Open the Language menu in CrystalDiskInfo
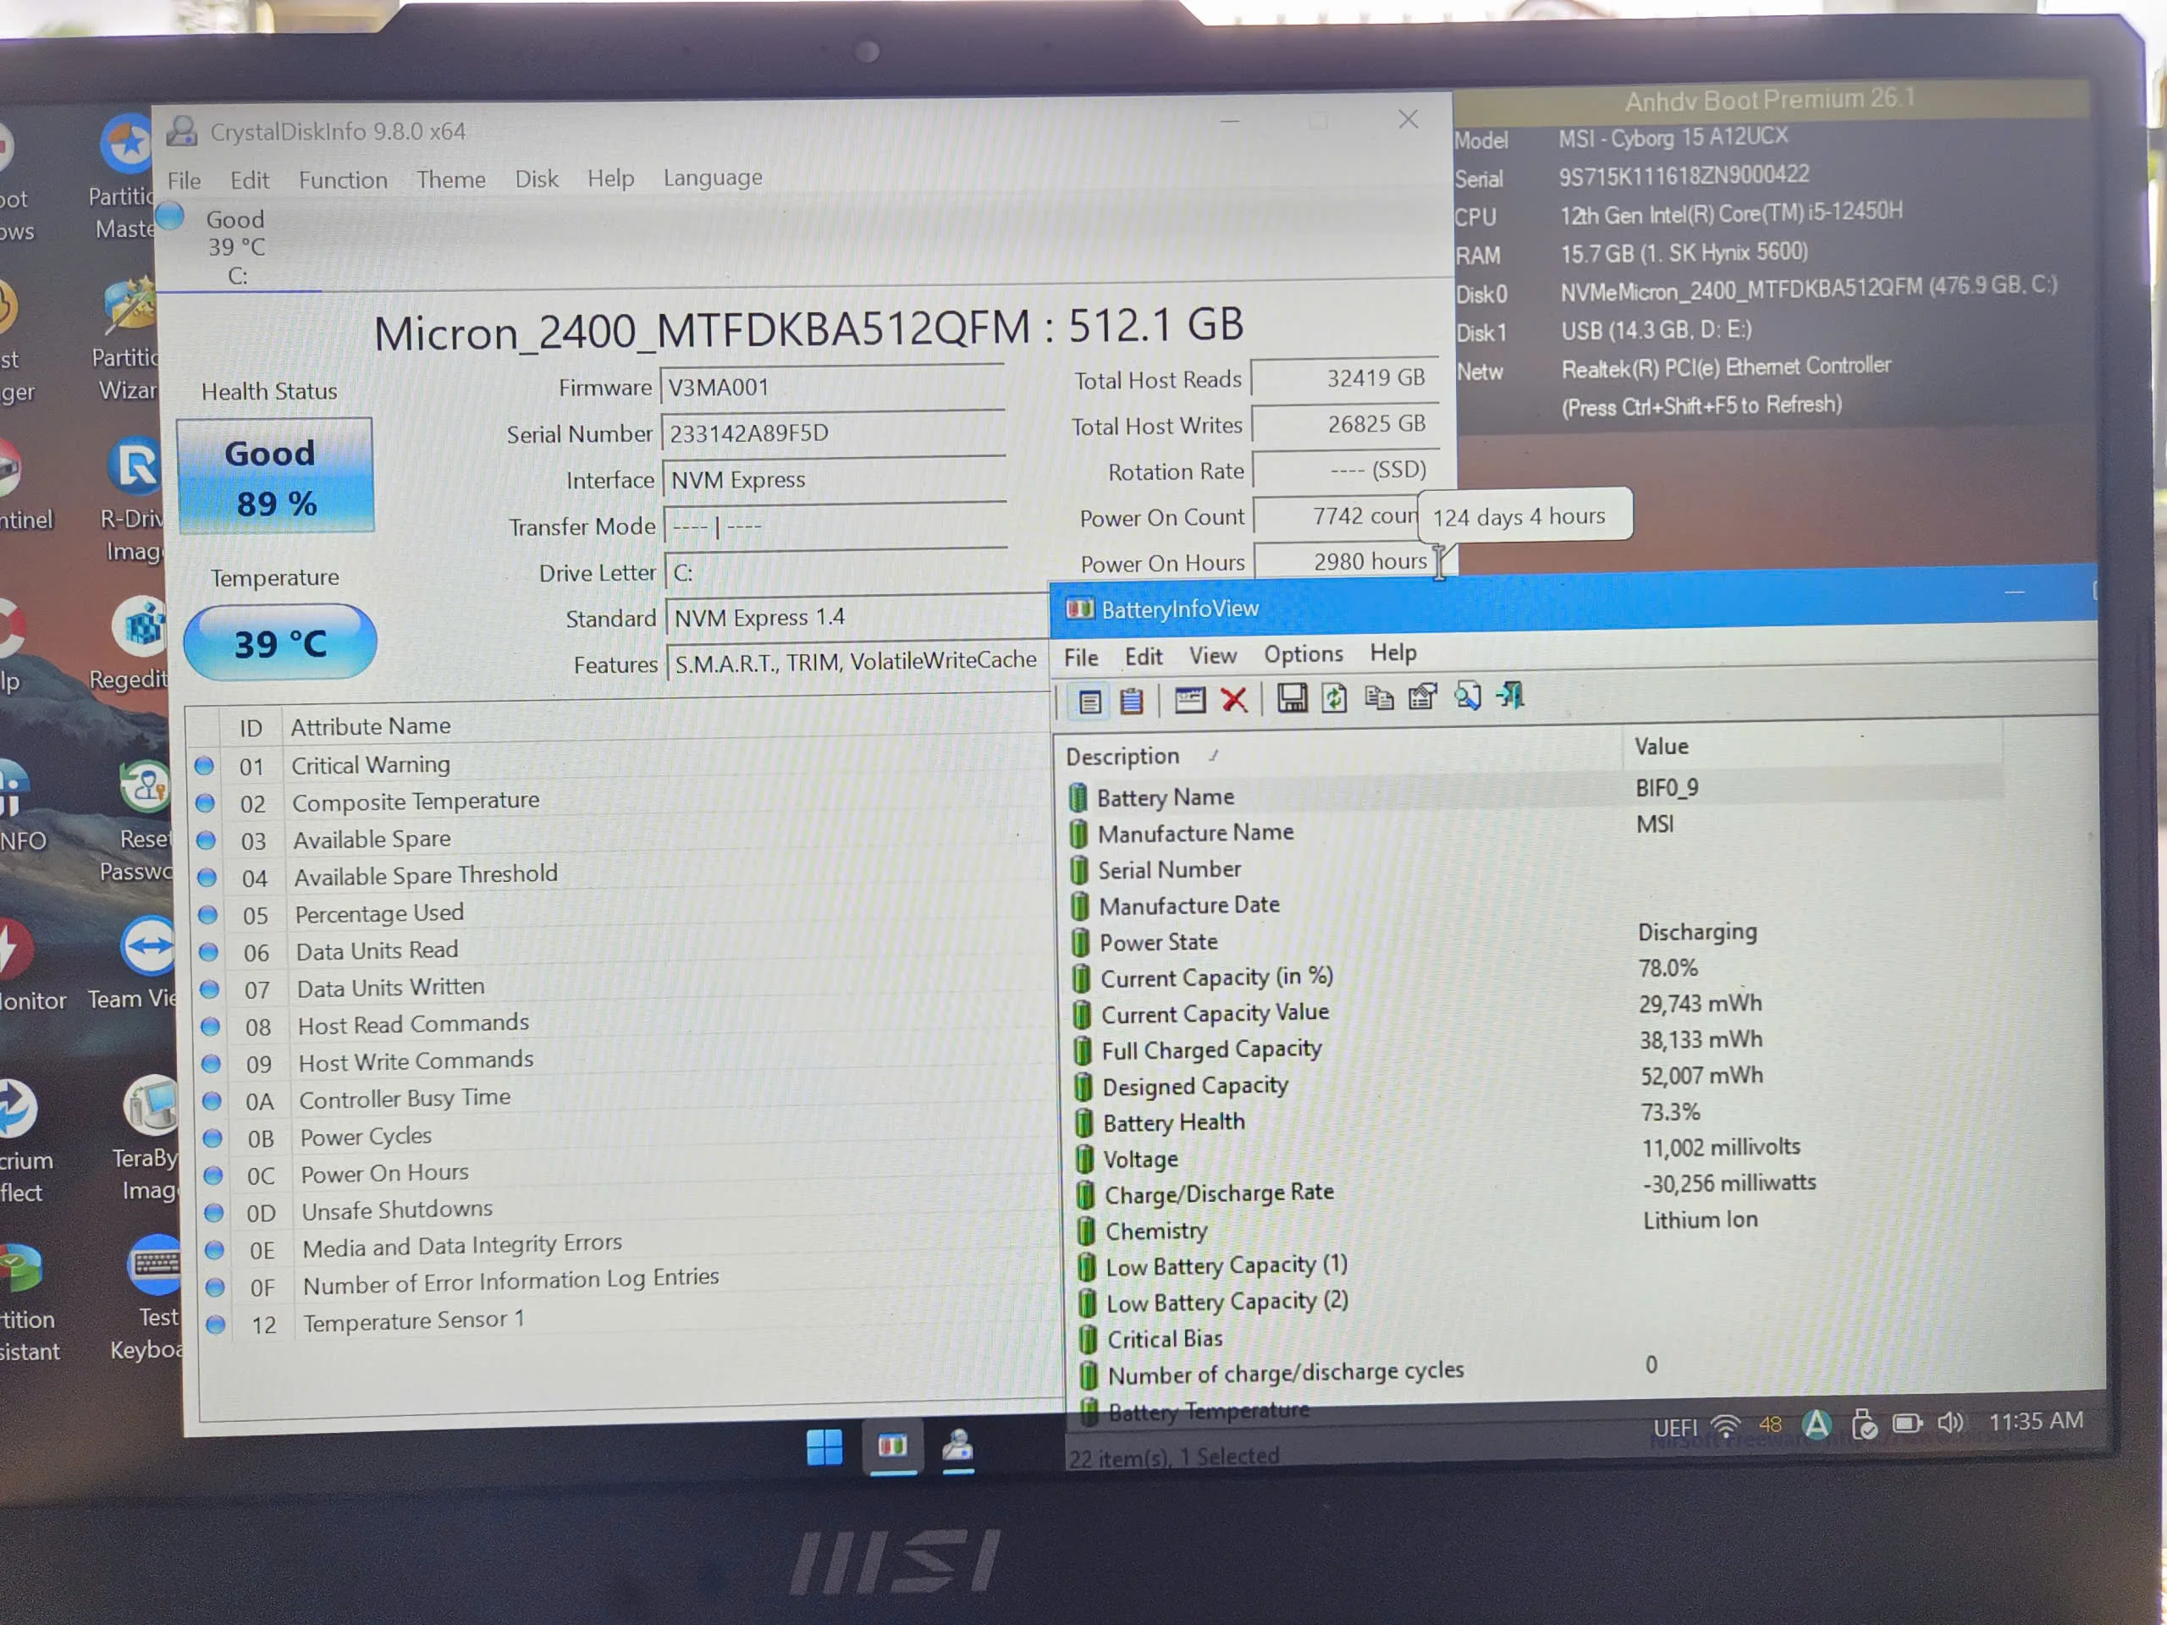Image resolution: width=2167 pixels, height=1625 pixels. (x=714, y=177)
